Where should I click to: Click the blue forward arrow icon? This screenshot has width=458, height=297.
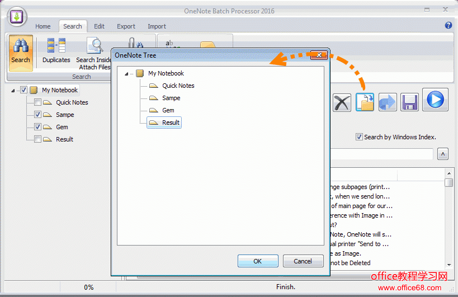click(x=388, y=102)
